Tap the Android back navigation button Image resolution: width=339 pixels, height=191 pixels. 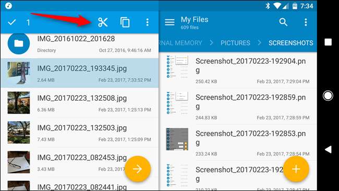(328, 149)
